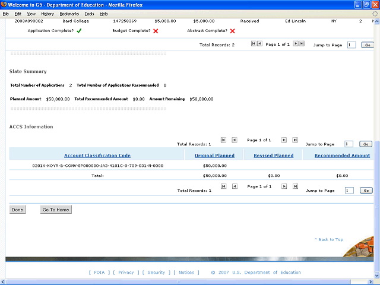380x285 pixels.
Task: Click the Go To Home button
Action: click(56, 210)
